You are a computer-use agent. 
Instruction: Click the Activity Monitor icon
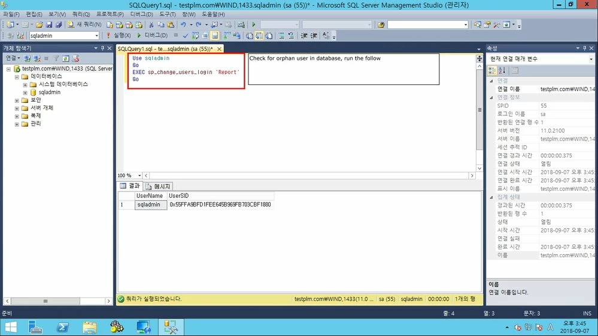tap(241, 25)
